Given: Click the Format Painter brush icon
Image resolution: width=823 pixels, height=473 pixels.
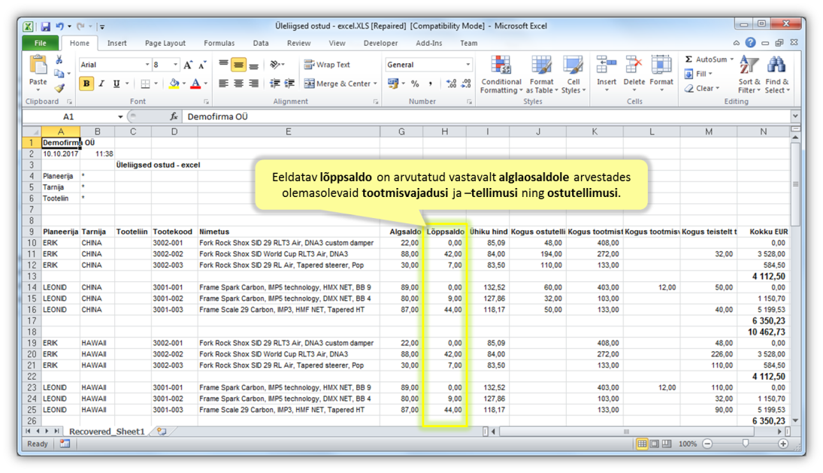Looking at the screenshot, I should (x=59, y=89).
